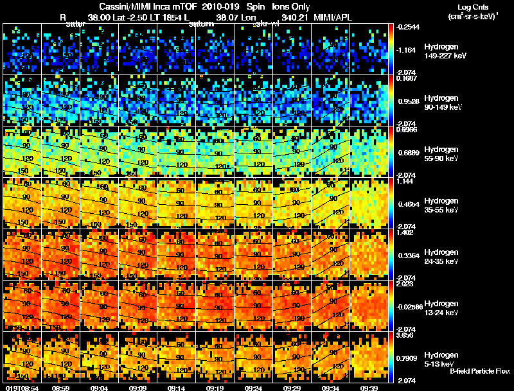Click the 2.023 colorbar value
514x391 pixels.
click(405, 284)
